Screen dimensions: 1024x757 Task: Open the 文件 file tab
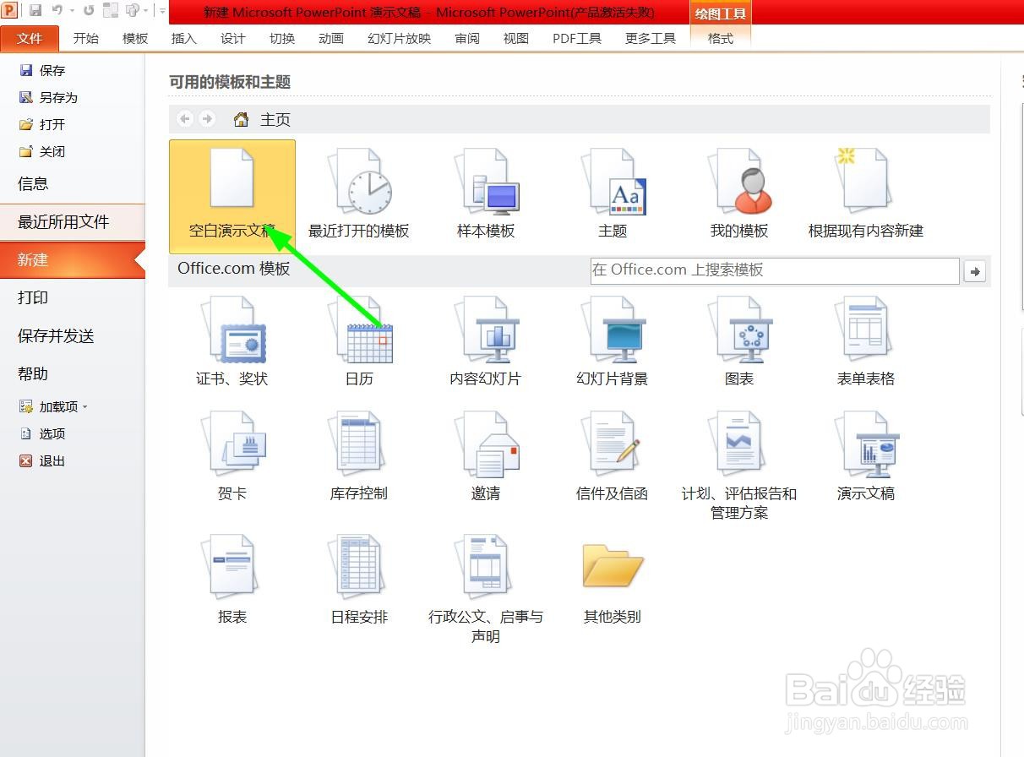coord(30,38)
